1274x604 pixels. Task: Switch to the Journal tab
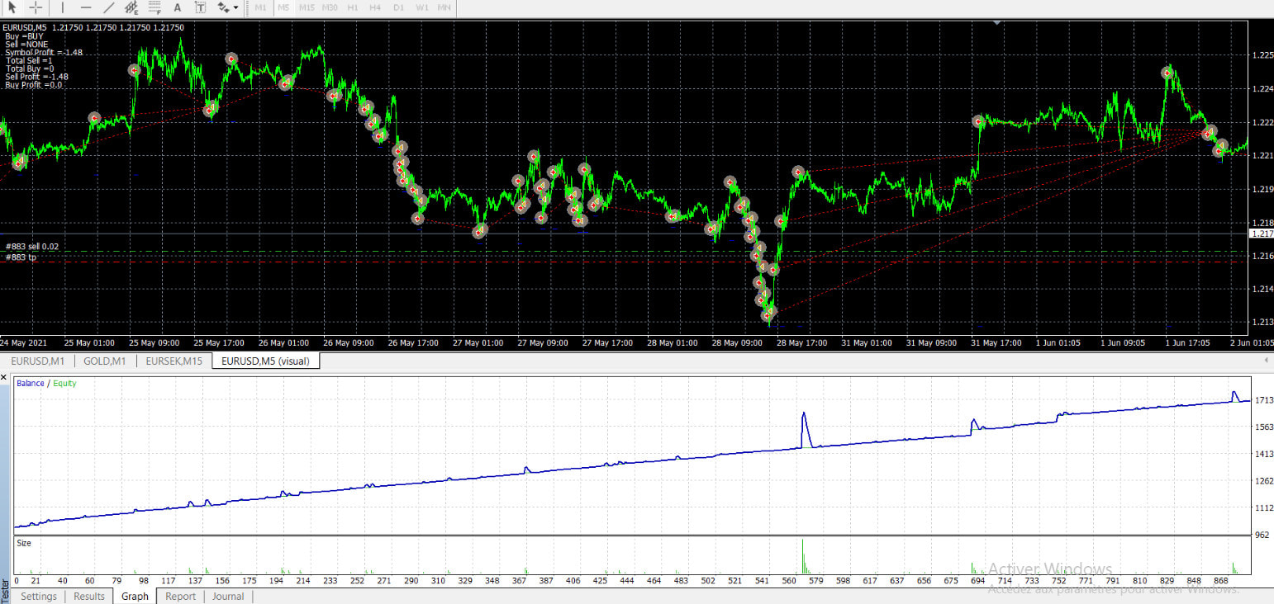227,596
